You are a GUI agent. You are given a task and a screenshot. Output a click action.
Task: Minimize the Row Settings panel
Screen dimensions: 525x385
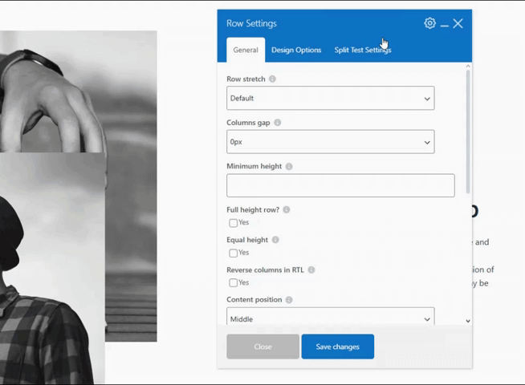[444, 25]
